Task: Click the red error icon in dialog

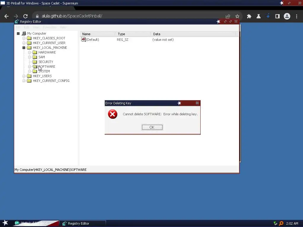Action: [113, 114]
